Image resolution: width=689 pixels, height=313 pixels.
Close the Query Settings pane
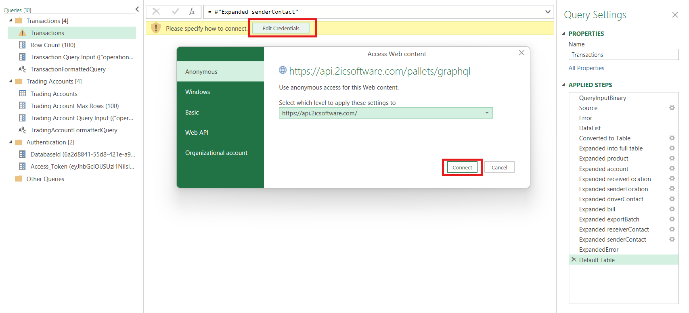(674, 15)
